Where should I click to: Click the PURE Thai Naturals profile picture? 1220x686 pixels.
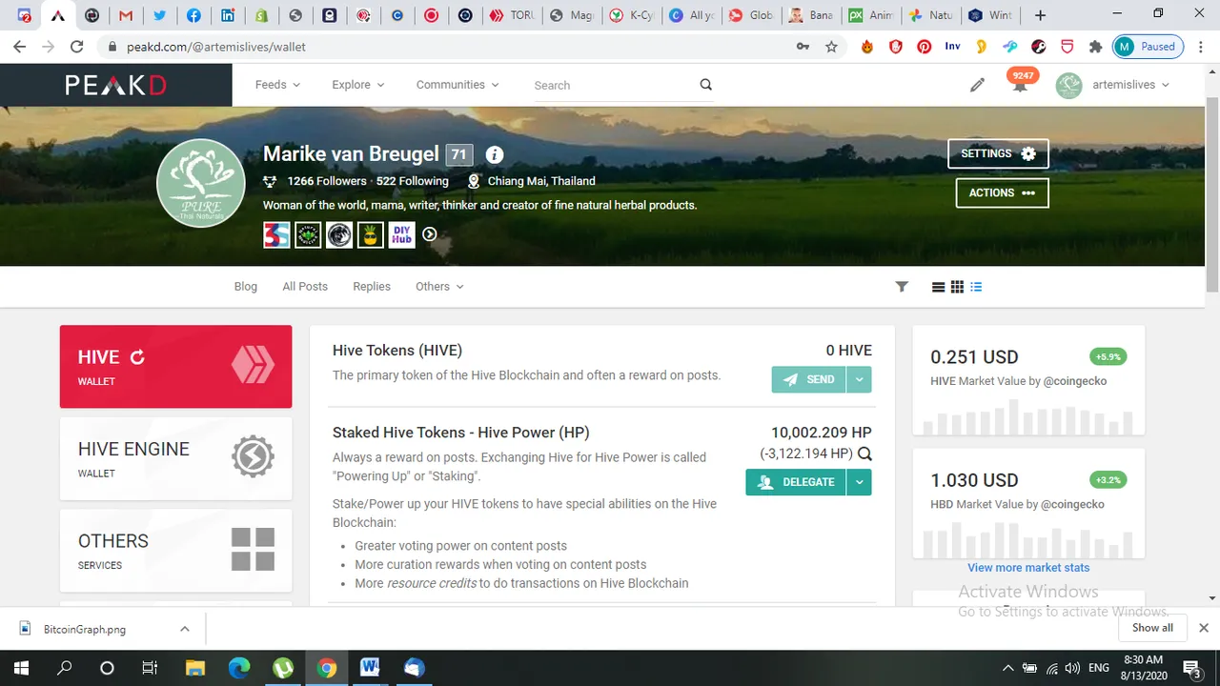201,183
